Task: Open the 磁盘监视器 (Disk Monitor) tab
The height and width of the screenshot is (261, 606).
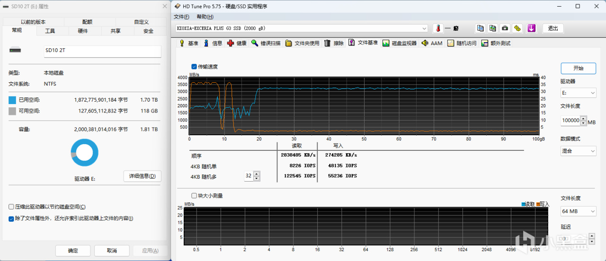Action: click(400, 43)
